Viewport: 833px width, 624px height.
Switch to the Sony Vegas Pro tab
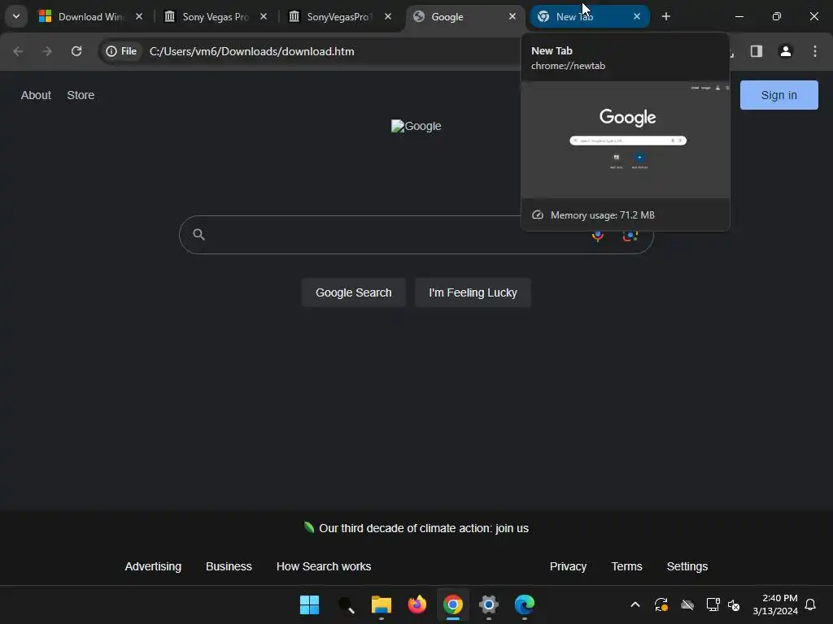215,16
